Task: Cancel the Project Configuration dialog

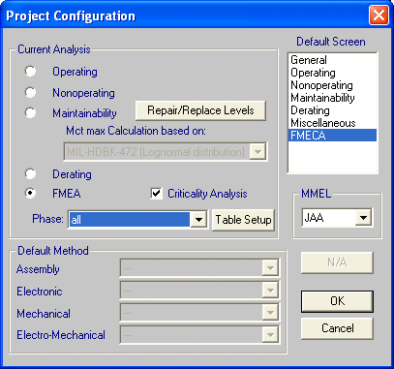Action: (x=337, y=328)
